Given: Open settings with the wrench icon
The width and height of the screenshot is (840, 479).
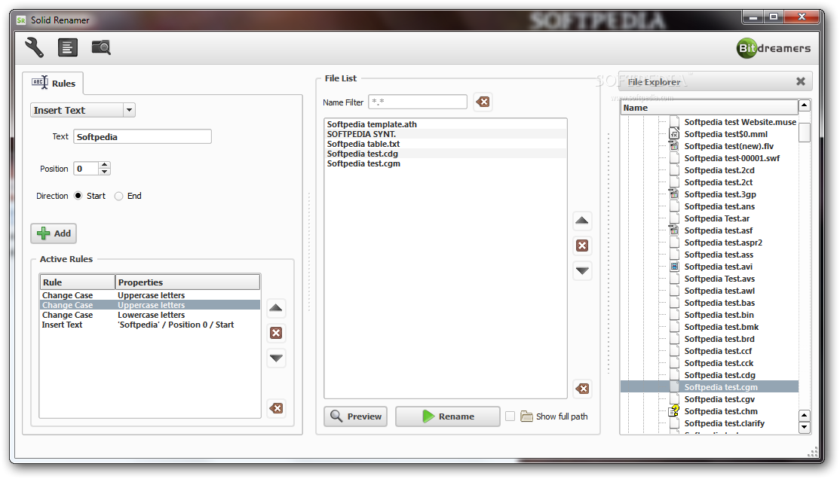Looking at the screenshot, I should [34, 47].
